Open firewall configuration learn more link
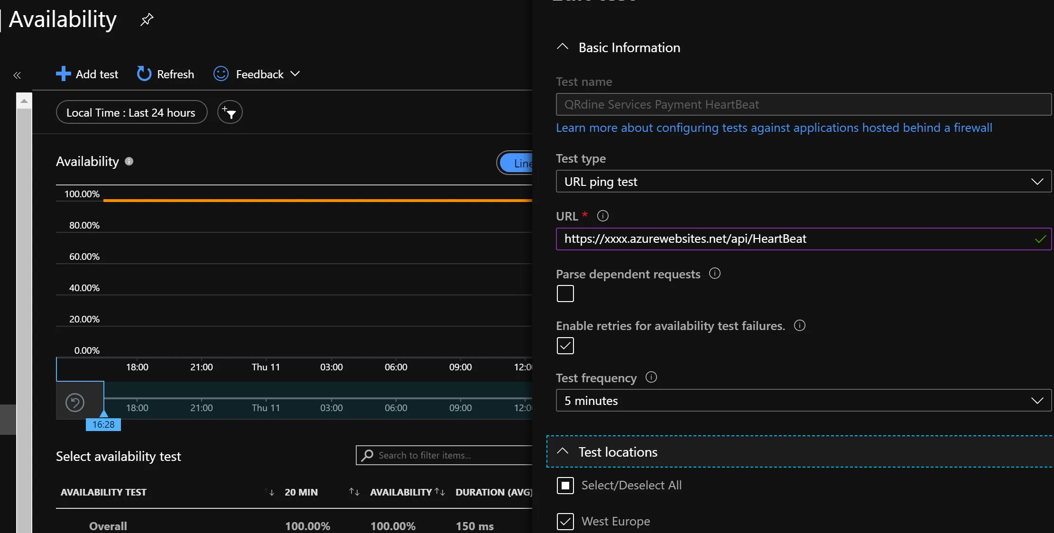The height and width of the screenshot is (533, 1054). (774, 128)
